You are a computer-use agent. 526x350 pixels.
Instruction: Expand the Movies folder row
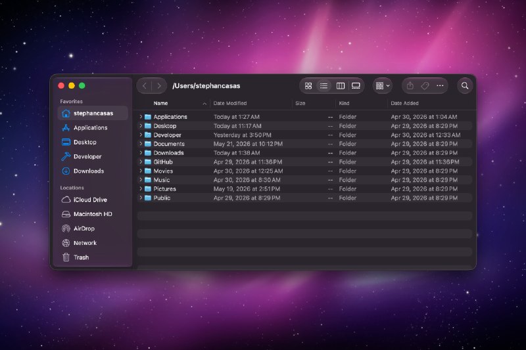click(141, 171)
